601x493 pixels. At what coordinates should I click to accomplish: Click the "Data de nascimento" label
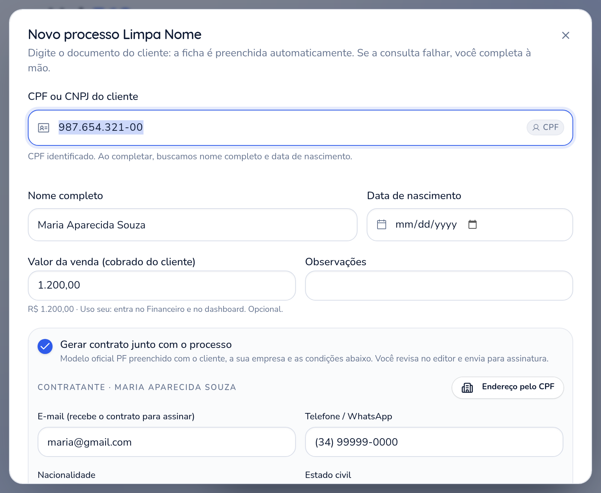tap(414, 196)
